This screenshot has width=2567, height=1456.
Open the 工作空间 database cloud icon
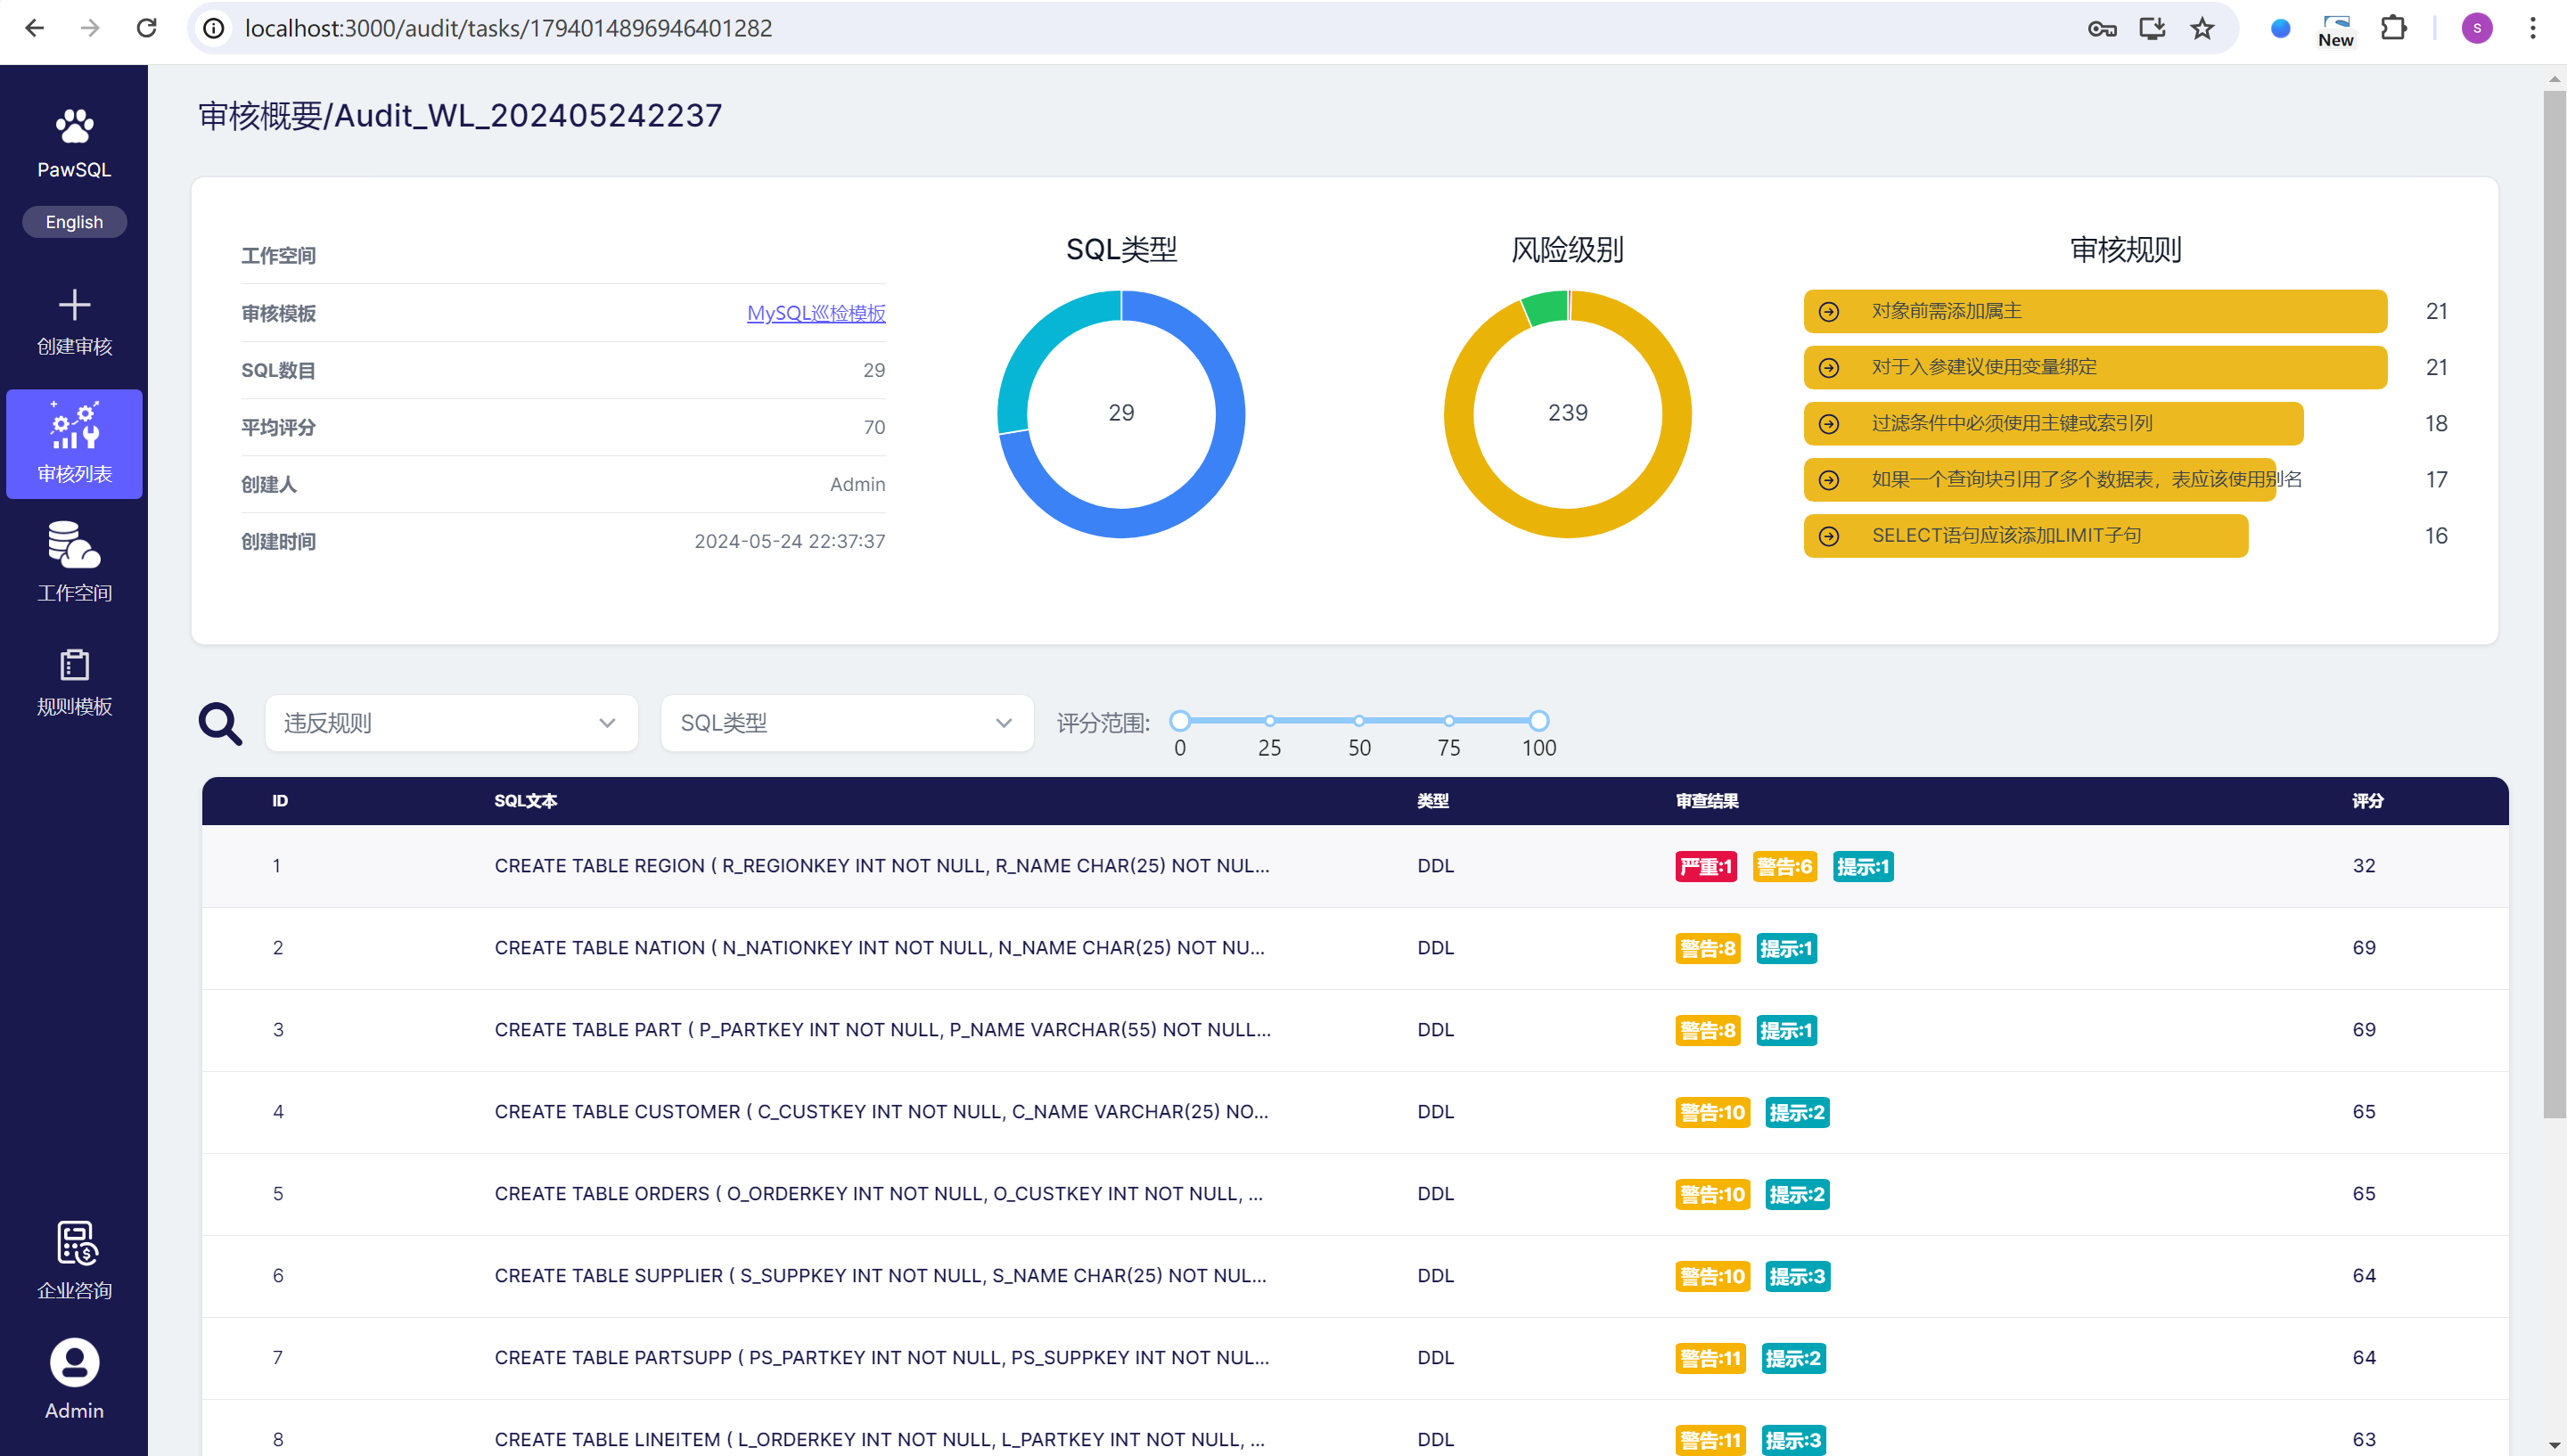74,546
